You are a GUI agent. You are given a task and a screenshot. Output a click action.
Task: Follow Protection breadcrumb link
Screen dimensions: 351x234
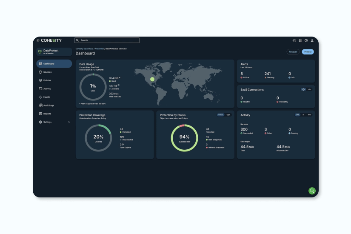point(99,49)
